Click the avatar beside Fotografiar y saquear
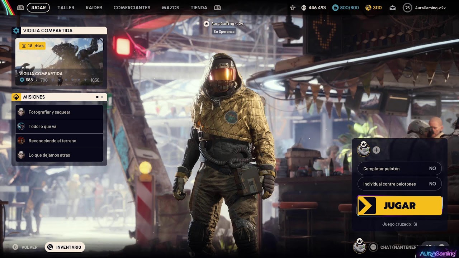Screen dimensions: 459x258 click(x=21, y=112)
